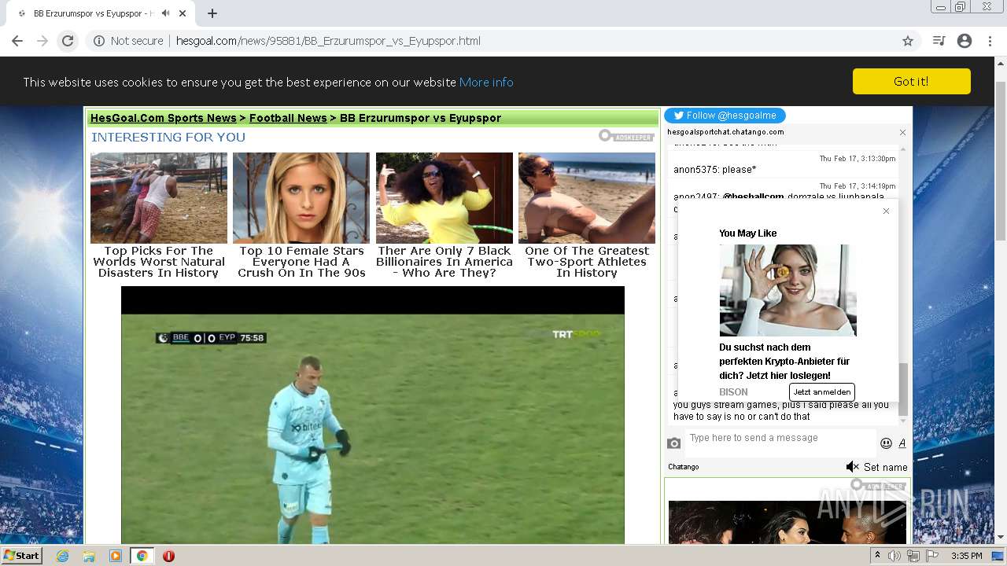Click the football stream video player
Viewport: 1007px width, 566px height.
coord(373,415)
